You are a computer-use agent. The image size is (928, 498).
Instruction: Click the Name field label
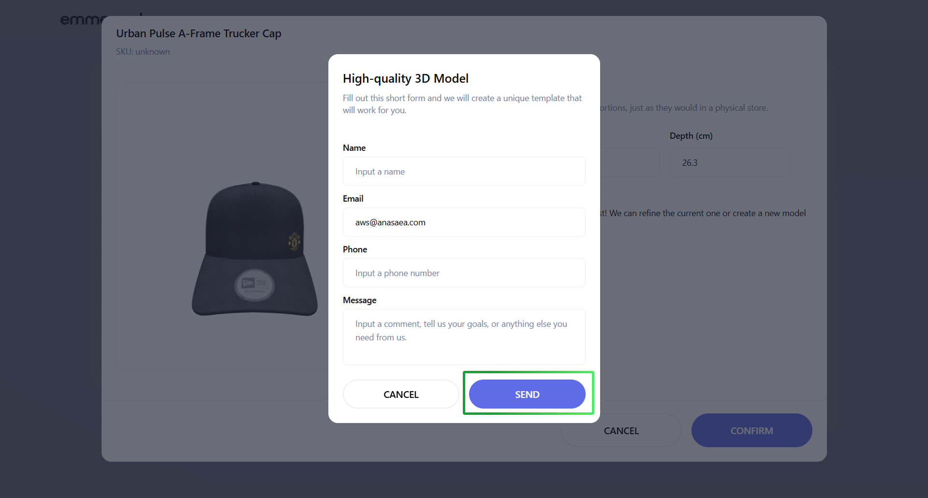[x=354, y=148]
